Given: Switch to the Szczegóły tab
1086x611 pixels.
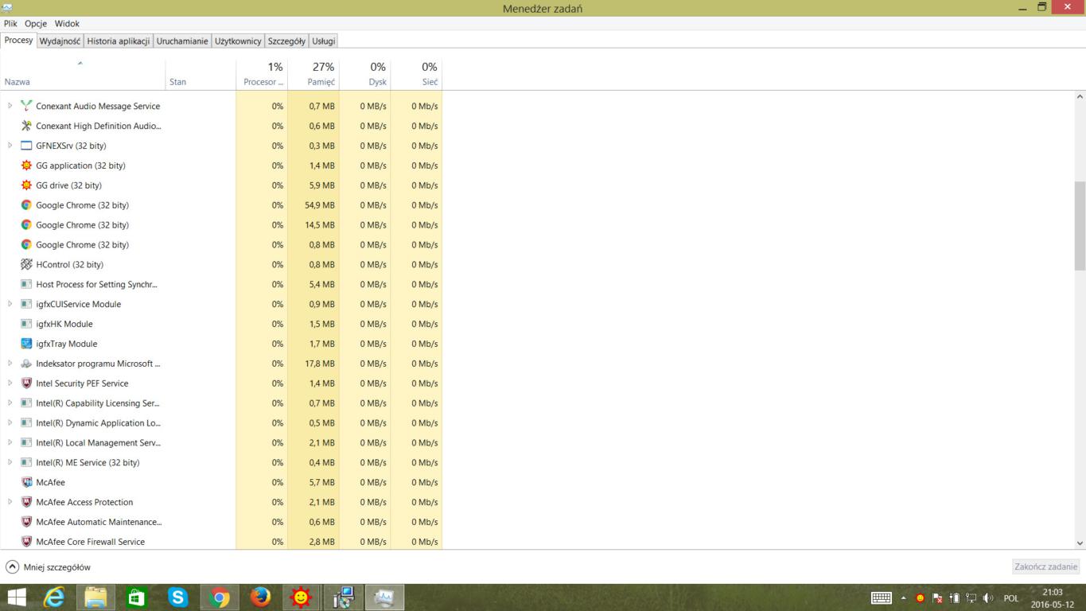Looking at the screenshot, I should 286,41.
